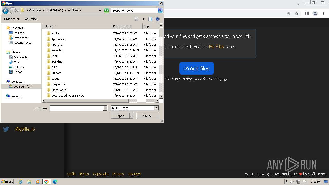
Task: Select Downloads in the navigation pane
Action: pos(21,38)
